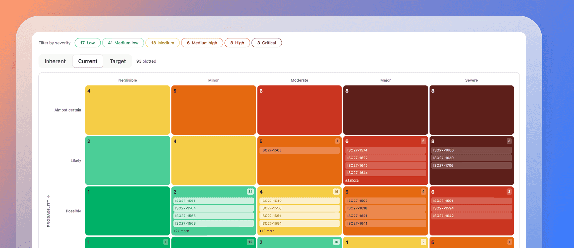Toggle the 41 Medium low severity filter

tap(123, 43)
